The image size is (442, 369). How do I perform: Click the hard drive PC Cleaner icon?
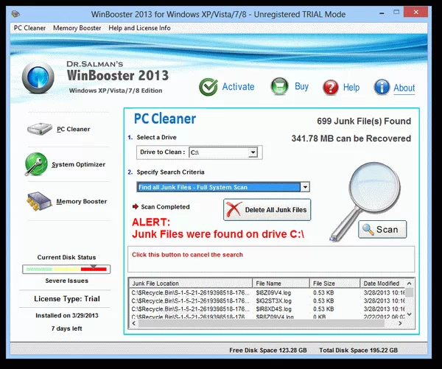click(40, 129)
